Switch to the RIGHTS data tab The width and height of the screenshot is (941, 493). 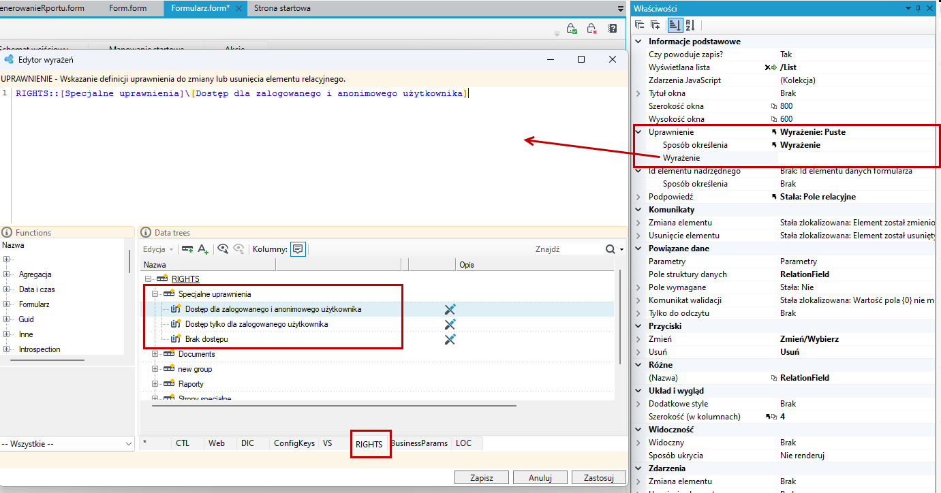[369, 444]
